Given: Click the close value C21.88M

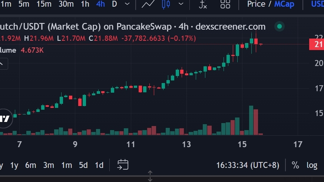Looking at the screenshot, I should 103,38.
